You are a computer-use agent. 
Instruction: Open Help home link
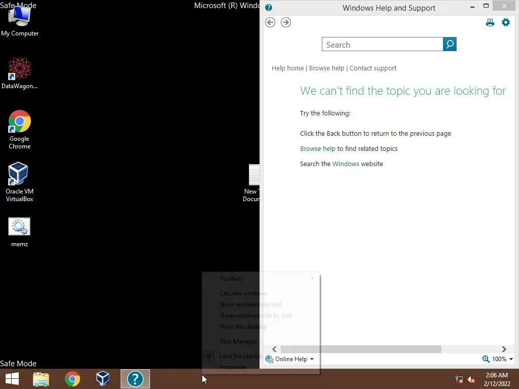point(287,68)
